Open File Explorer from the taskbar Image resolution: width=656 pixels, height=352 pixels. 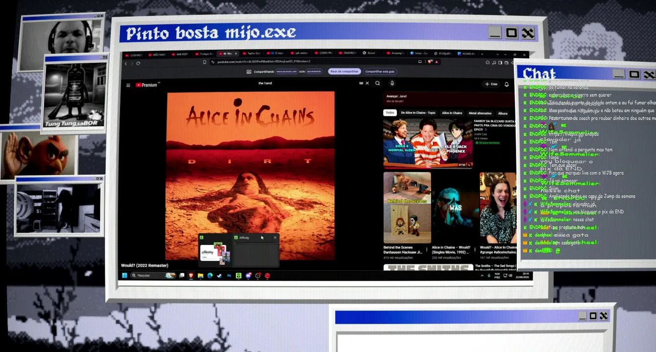200,276
